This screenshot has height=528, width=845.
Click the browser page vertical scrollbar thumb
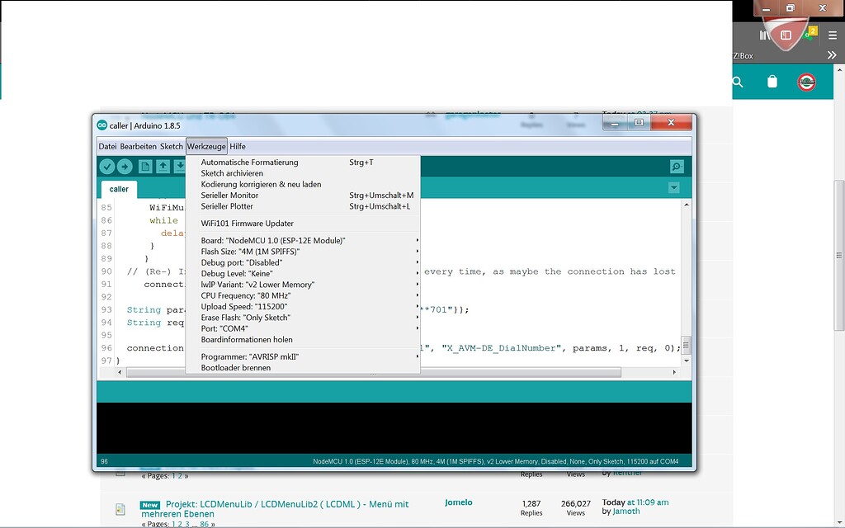click(838, 256)
